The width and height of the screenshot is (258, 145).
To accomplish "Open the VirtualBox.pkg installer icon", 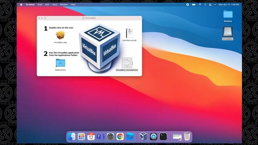I will click(60, 35).
